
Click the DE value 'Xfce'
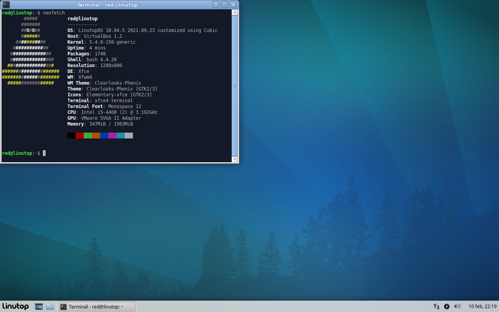click(x=84, y=71)
